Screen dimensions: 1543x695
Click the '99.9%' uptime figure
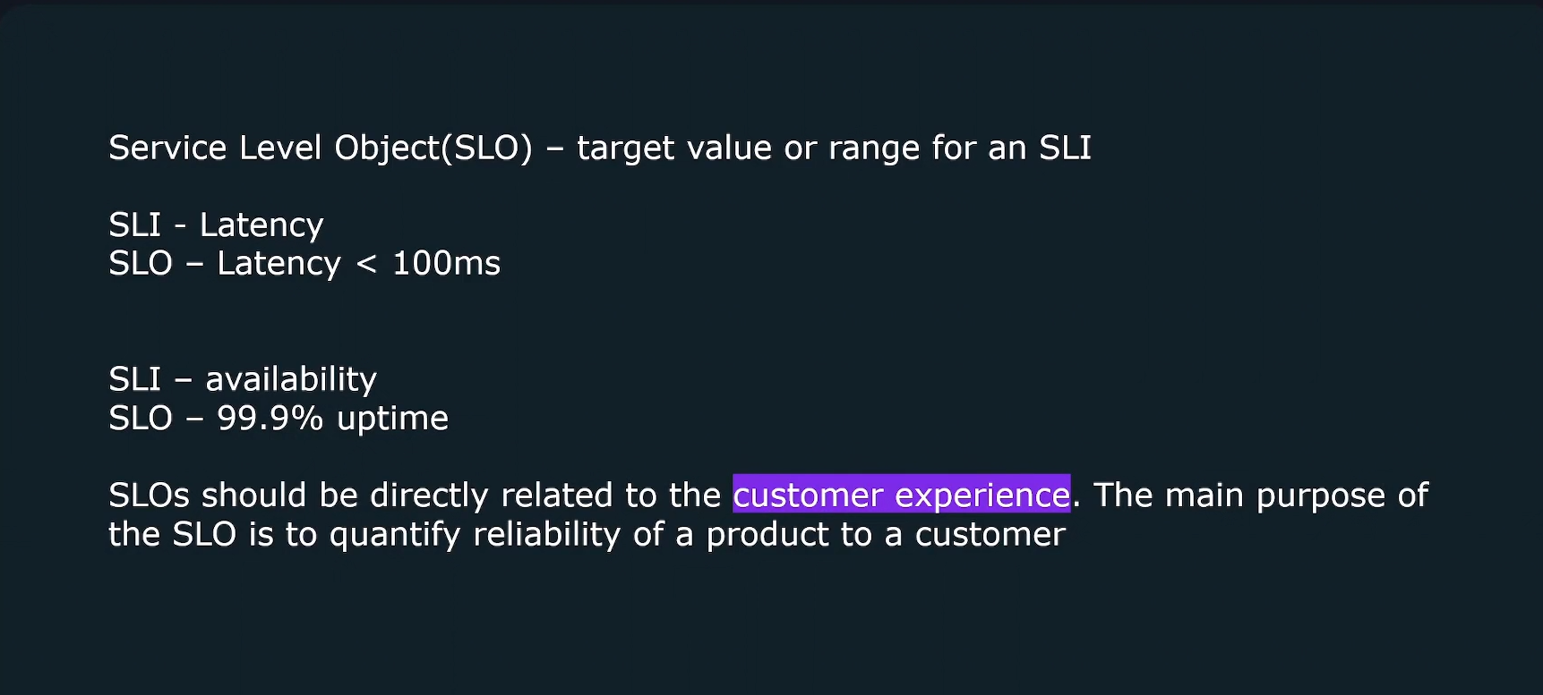tap(270, 418)
